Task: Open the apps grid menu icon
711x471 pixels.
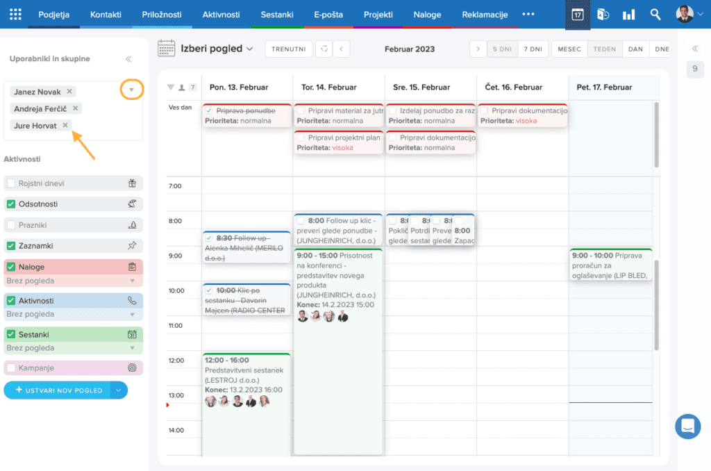Action: (x=15, y=15)
